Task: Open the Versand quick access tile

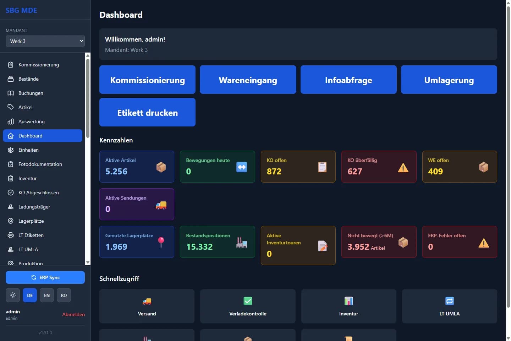Action: [x=147, y=306]
